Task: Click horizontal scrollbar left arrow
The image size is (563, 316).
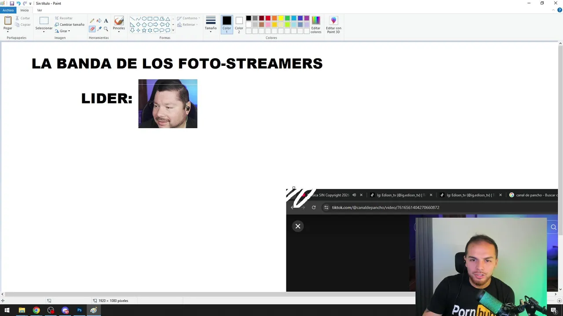Action: click(x=3, y=294)
